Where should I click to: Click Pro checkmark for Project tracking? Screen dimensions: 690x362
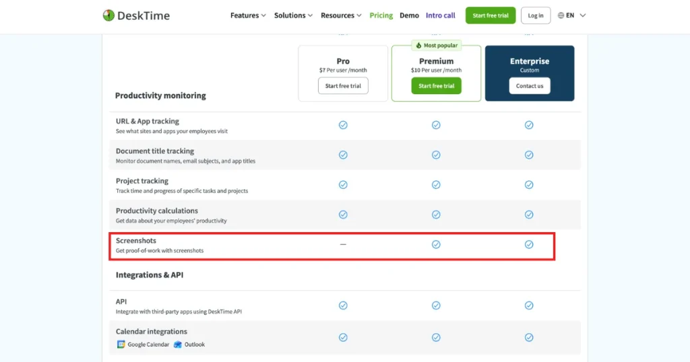[x=343, y=185]
